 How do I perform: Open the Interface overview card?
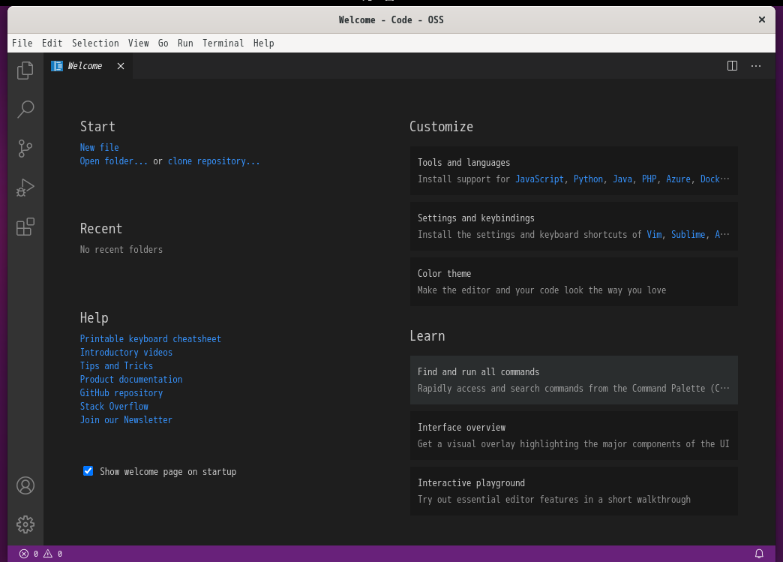pos(574,436)
